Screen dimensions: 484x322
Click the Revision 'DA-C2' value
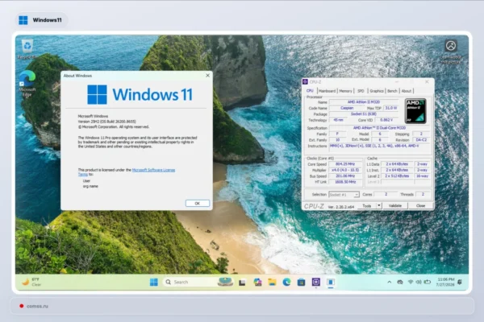pos(421,139)
